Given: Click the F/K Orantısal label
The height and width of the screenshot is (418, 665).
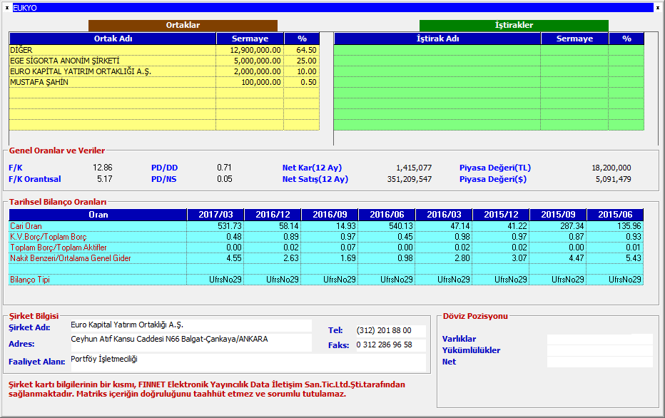Looking at the screenshot, I should pos(35,179).
